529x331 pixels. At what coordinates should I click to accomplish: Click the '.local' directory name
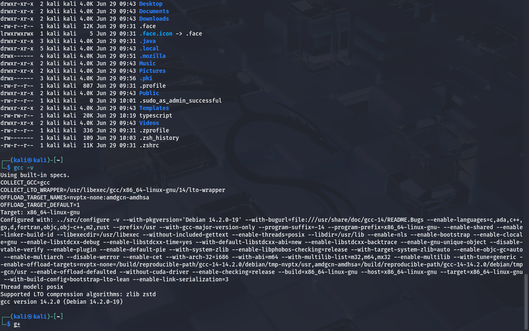(x=149, y=48)
